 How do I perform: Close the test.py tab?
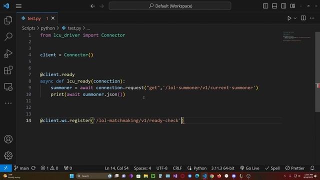[53, 18]
